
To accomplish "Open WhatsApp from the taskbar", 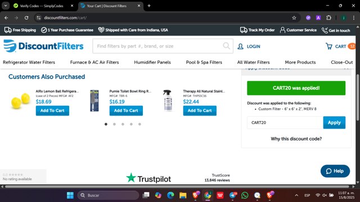I will [x=245, y=195].
